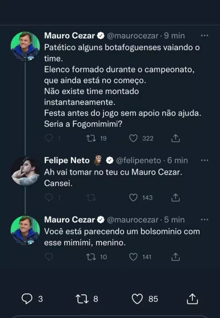Screen dimensions: 220x318
Task: Reply to Mauro Cezar's first tweet
Action: click(49, 138)
